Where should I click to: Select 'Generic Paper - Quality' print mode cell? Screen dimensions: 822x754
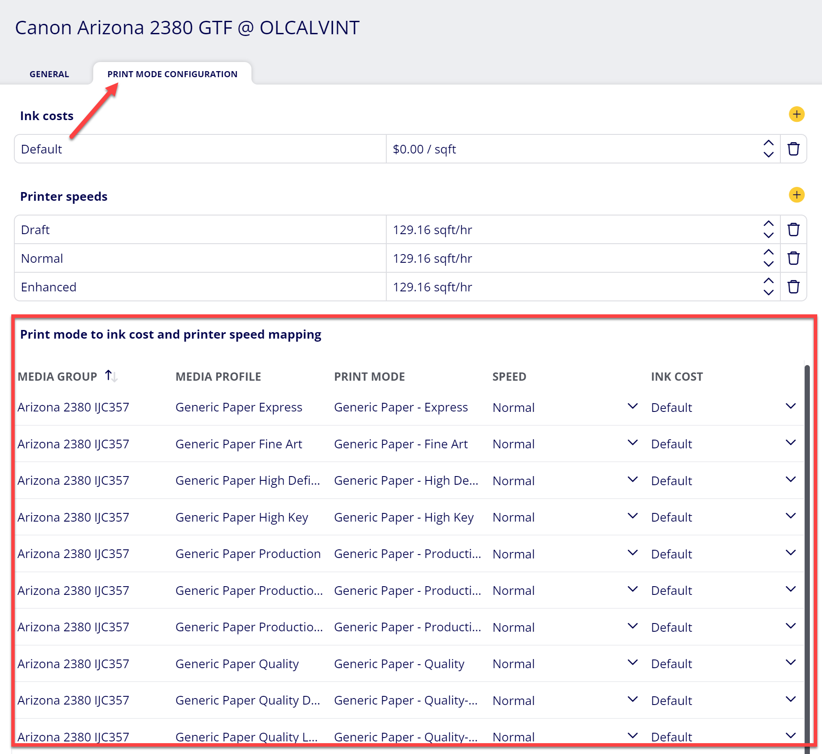(399, 663)
